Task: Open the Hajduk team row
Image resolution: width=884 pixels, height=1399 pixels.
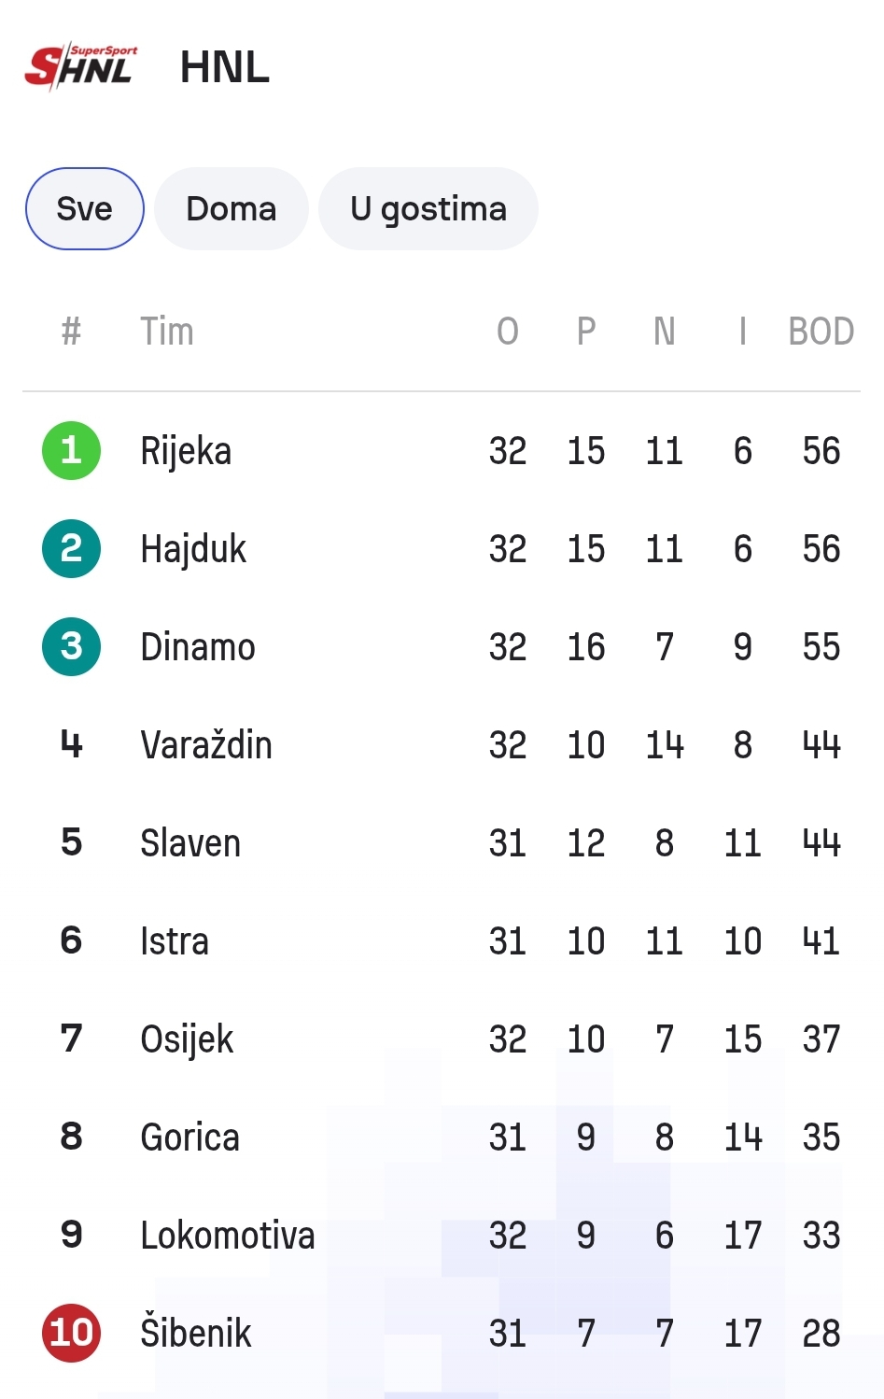Action: (442, 548)
